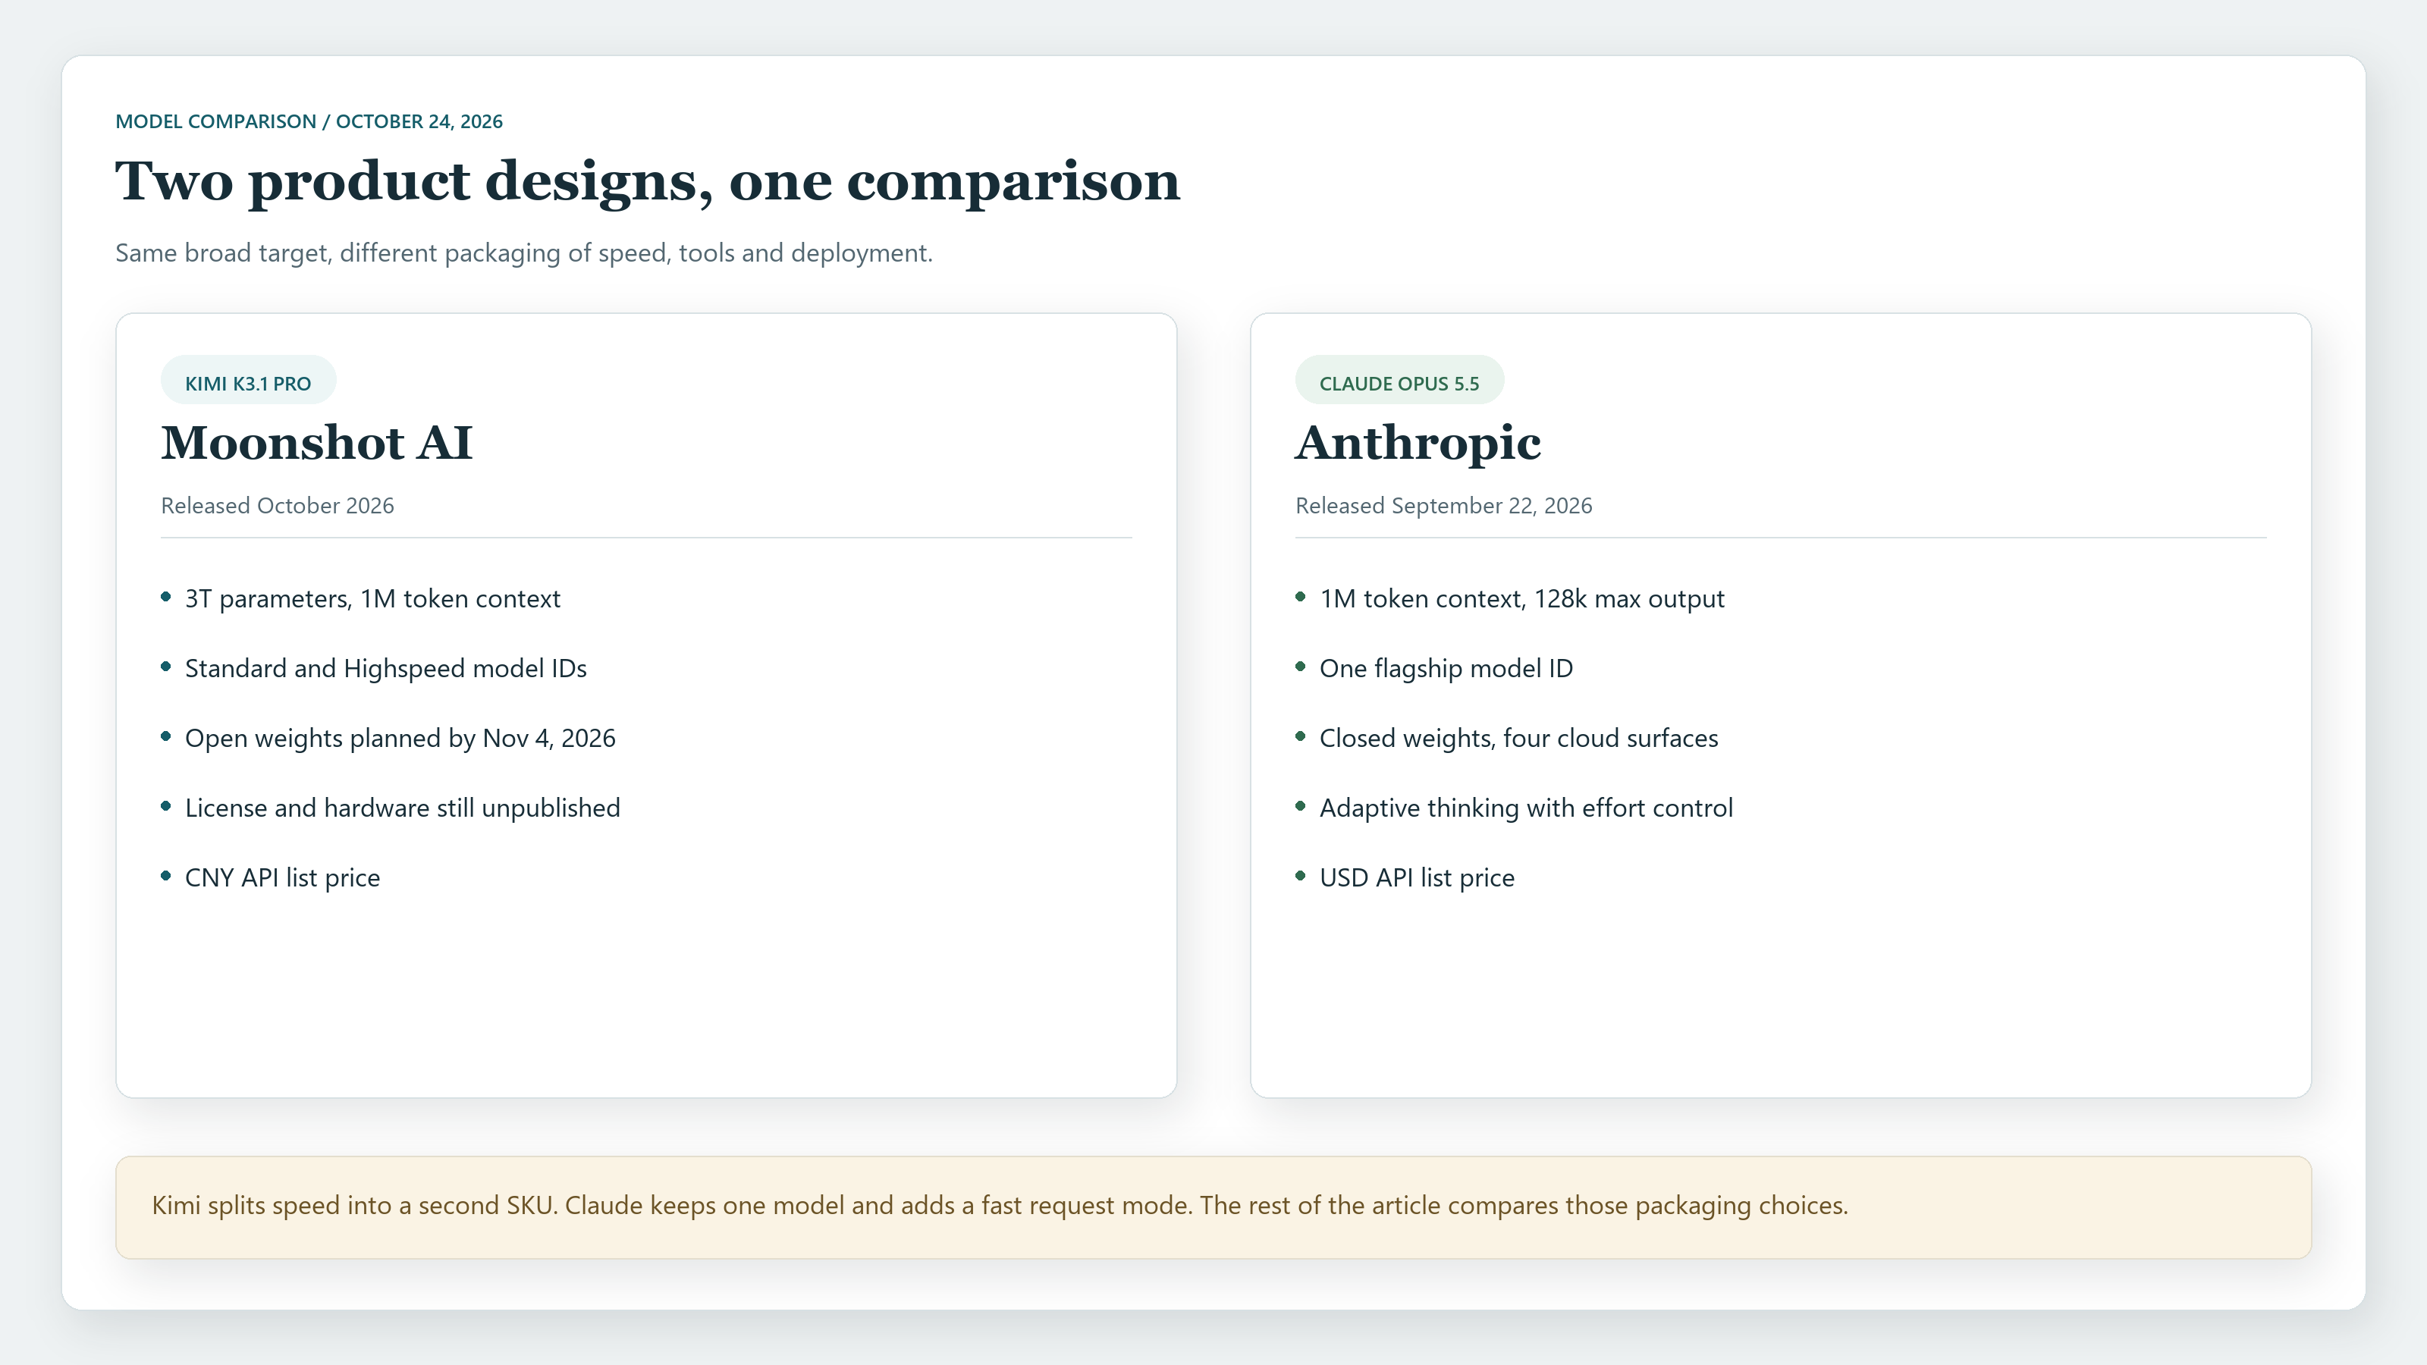Click 'Standard and Highspeed model IDs' item
Viewport: 2427px width, 1365px height.
tap(385, 669)
